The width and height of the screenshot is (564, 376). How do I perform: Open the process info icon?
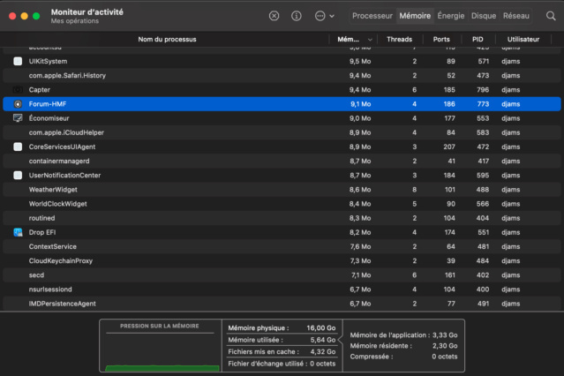coord(296,16)
